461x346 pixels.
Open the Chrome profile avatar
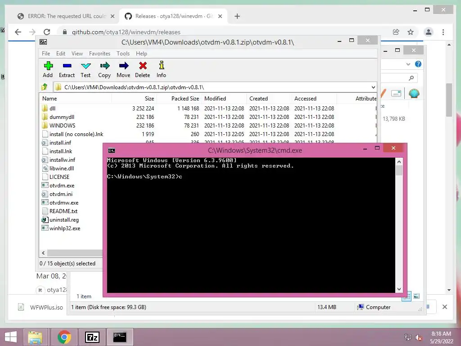[x=429, y=32]
